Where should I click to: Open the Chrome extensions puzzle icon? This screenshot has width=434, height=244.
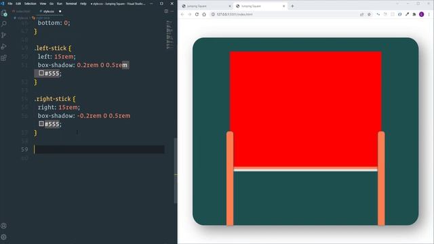[x=414, y=14]
